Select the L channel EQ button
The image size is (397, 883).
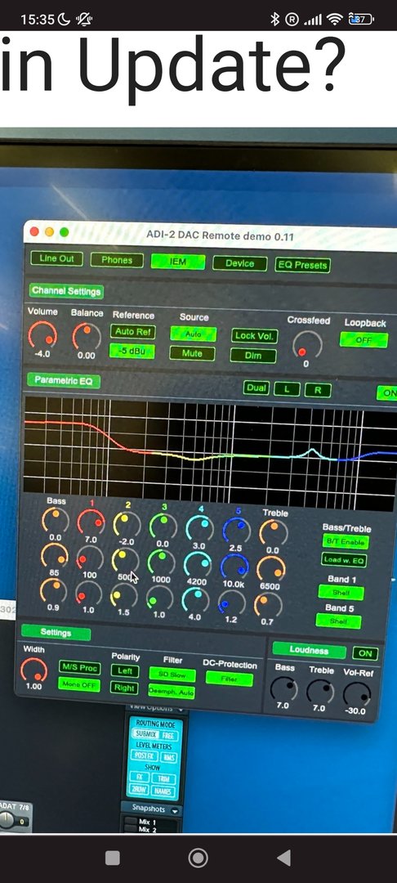(x=288, y=389)
